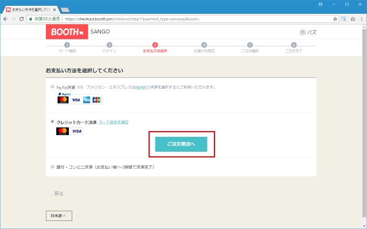This screenshot has width=367, height=229.
Task: Click step 4 お届け先指定
Action: point(204,48)
